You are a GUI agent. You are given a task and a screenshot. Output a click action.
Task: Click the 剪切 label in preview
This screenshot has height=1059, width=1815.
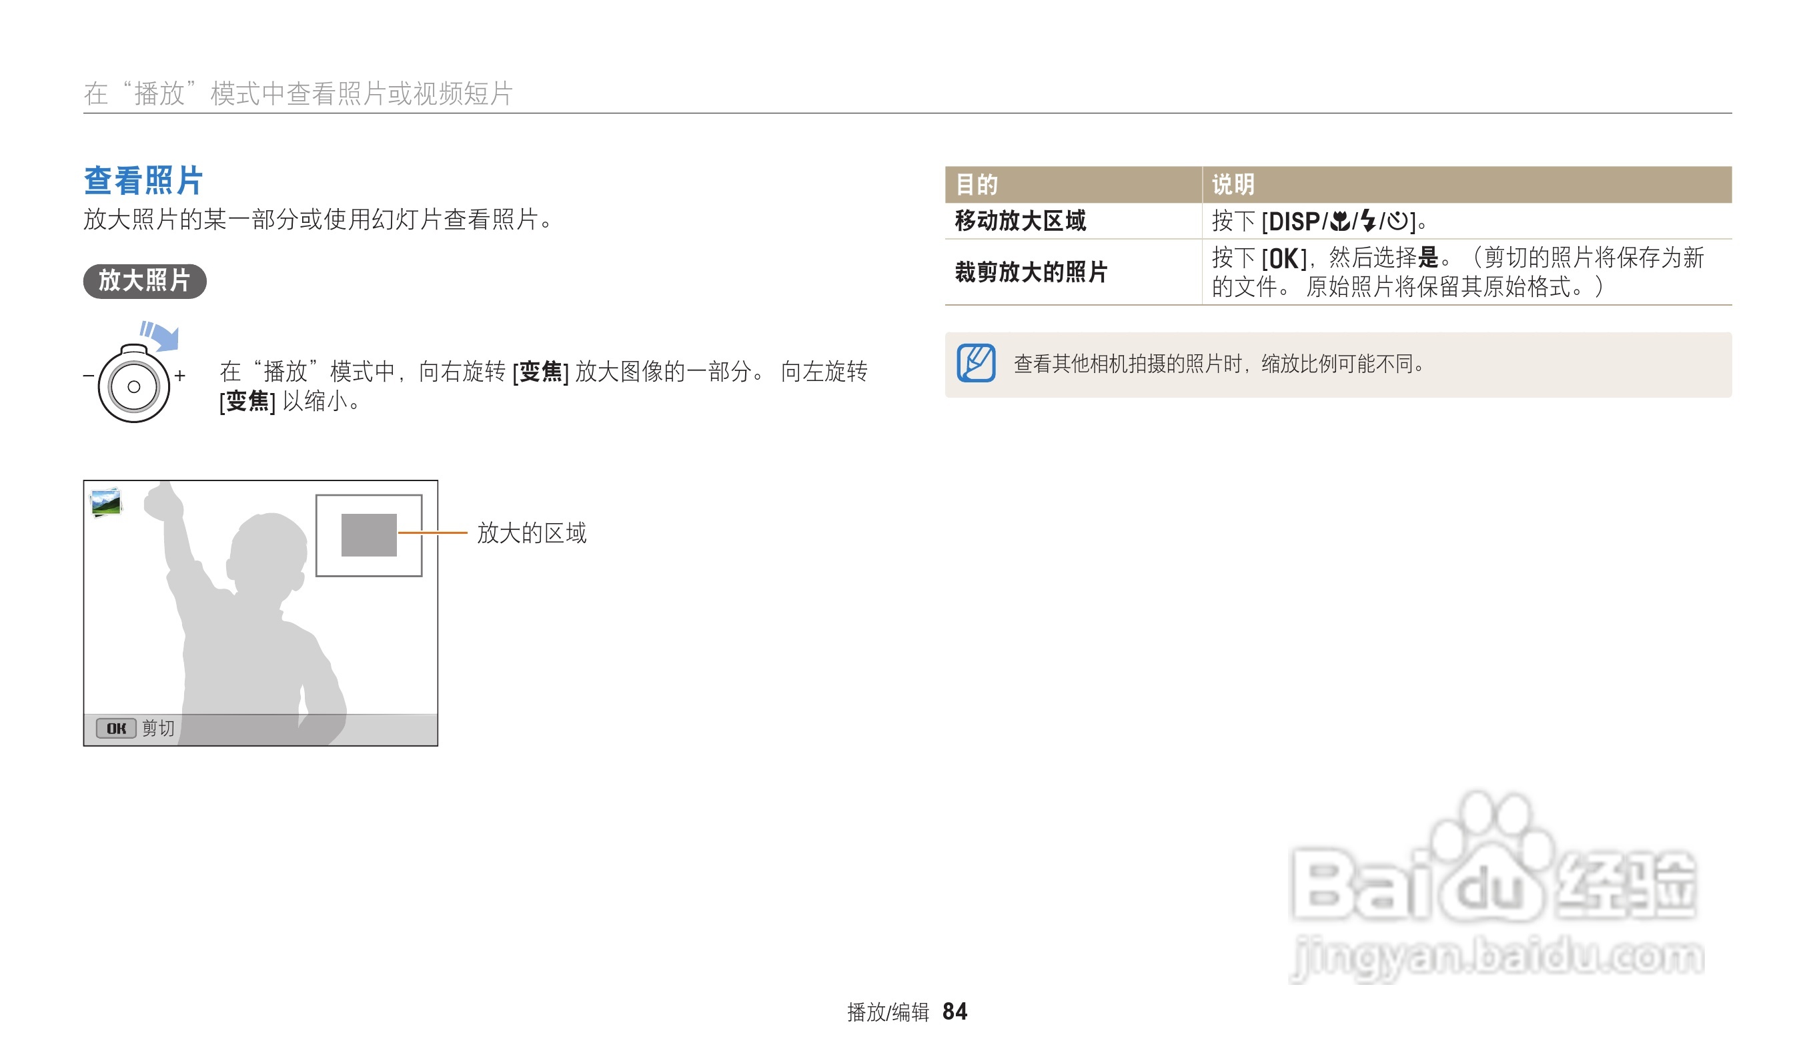157,728
